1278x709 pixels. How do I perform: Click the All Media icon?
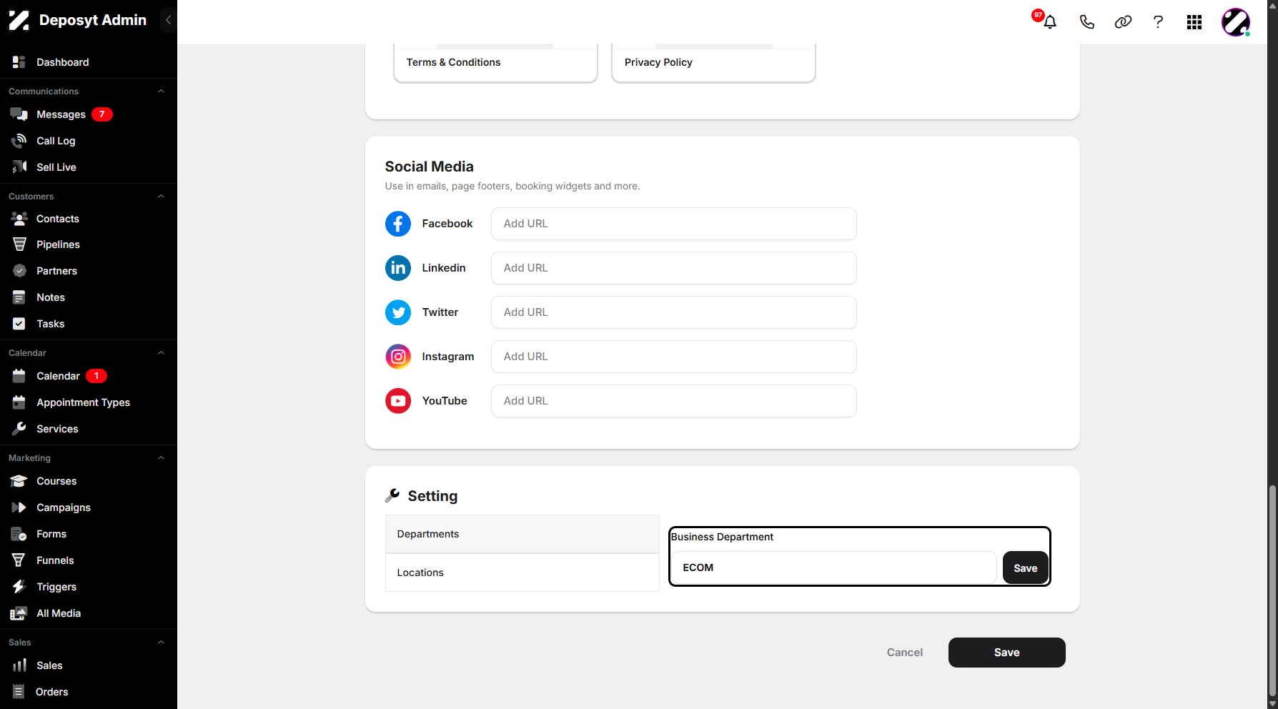[x=19, y=613]
